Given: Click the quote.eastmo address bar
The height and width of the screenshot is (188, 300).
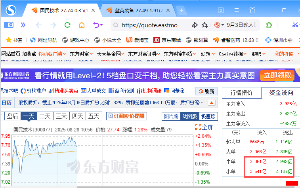Looking at the screenshot, I should (149, 25).
